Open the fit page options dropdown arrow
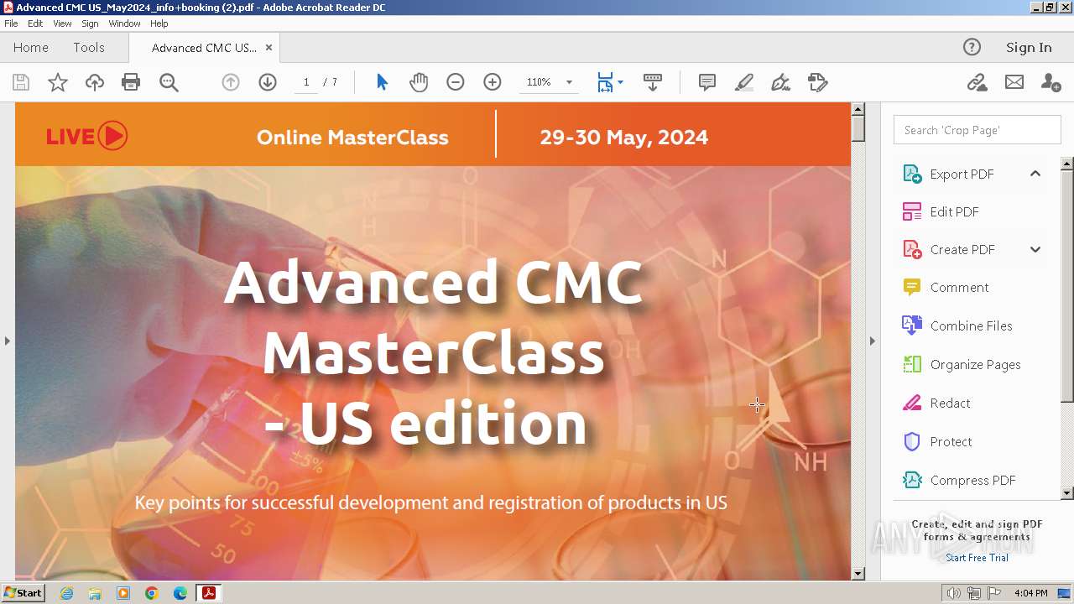The width and height of the screenshot is (1074, 604). (620, 82)
